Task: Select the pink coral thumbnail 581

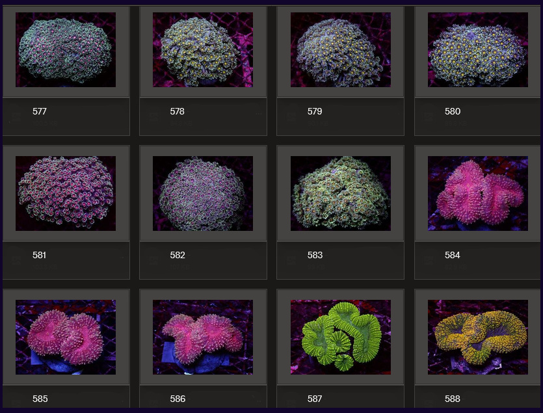Action: (66, 193)
